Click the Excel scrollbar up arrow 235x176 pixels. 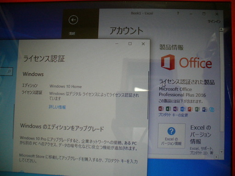coord(221,29)
